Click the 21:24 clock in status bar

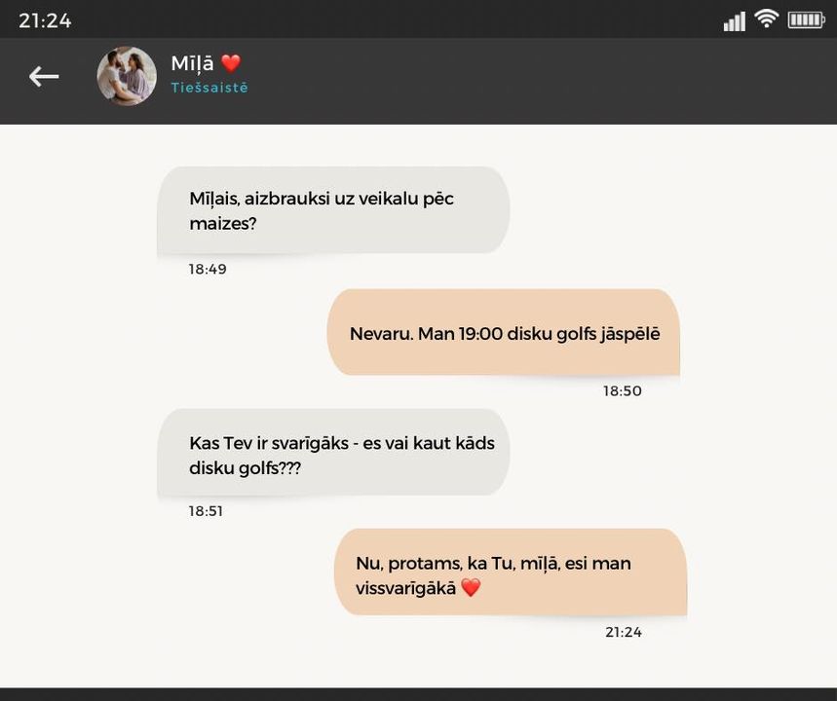tap(45, 20)
